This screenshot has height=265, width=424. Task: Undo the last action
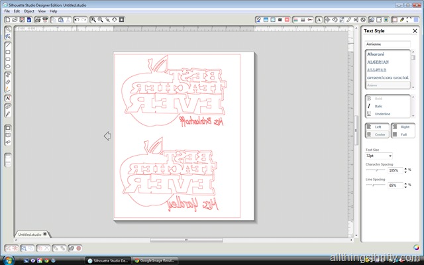(77, 20)
